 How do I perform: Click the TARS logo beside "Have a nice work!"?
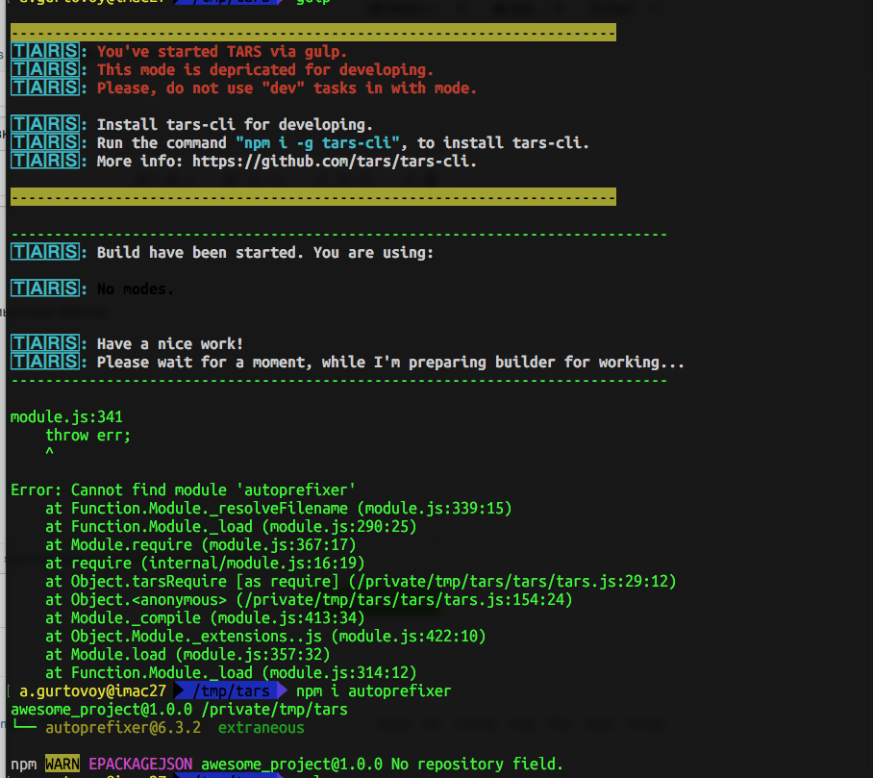point(45,343)
